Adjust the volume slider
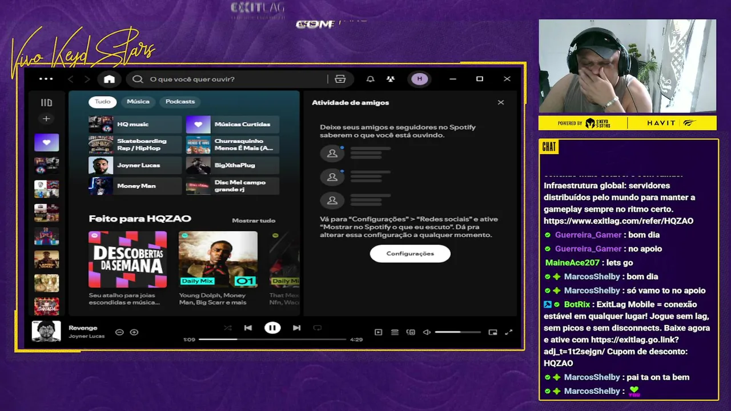Screen dimensions: 731x411 tap(458, 332)
